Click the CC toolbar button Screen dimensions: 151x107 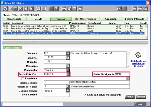(x=125, y=9)
